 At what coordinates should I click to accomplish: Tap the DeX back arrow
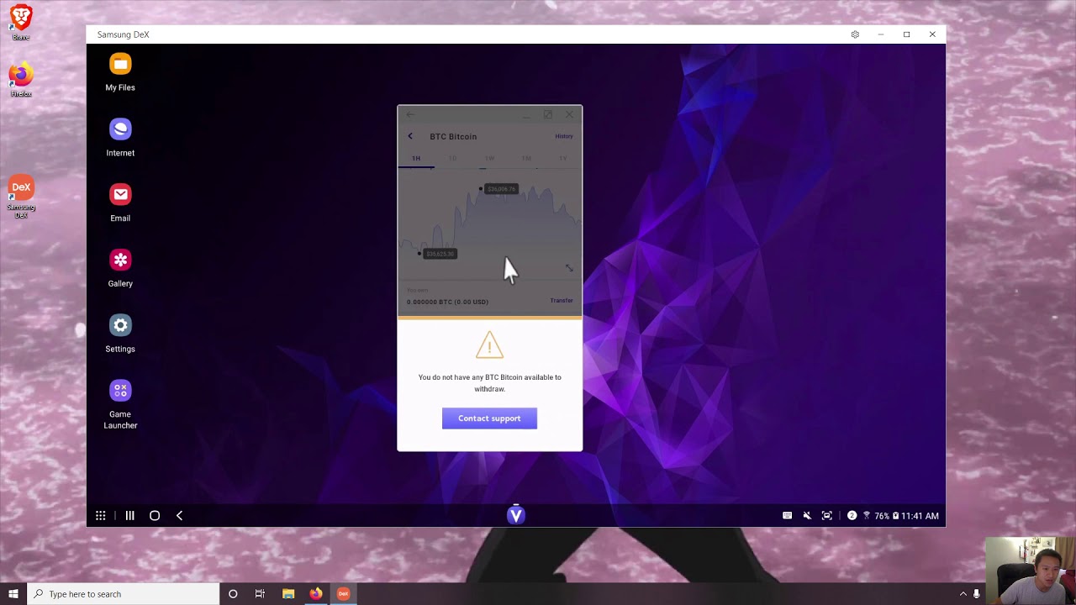click(179, 516)
